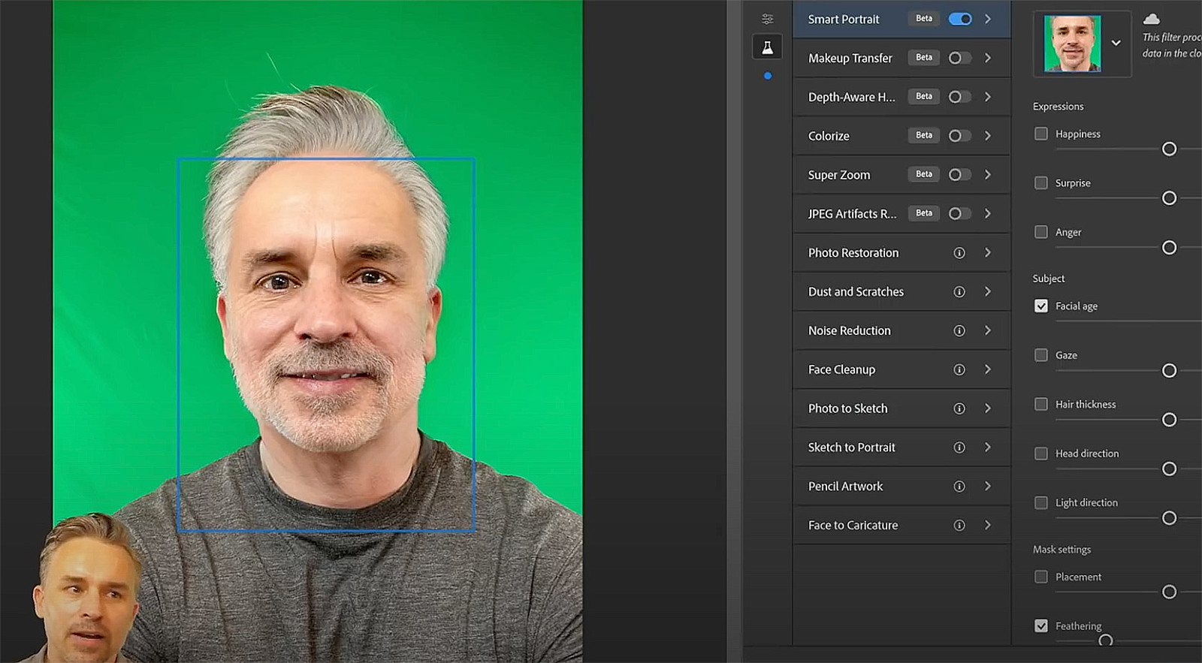Viewport: 1202px width, 663px height.
Task: Show info for Noise Reduction filter
Action: pyautogui.click(x=959, y=331)
